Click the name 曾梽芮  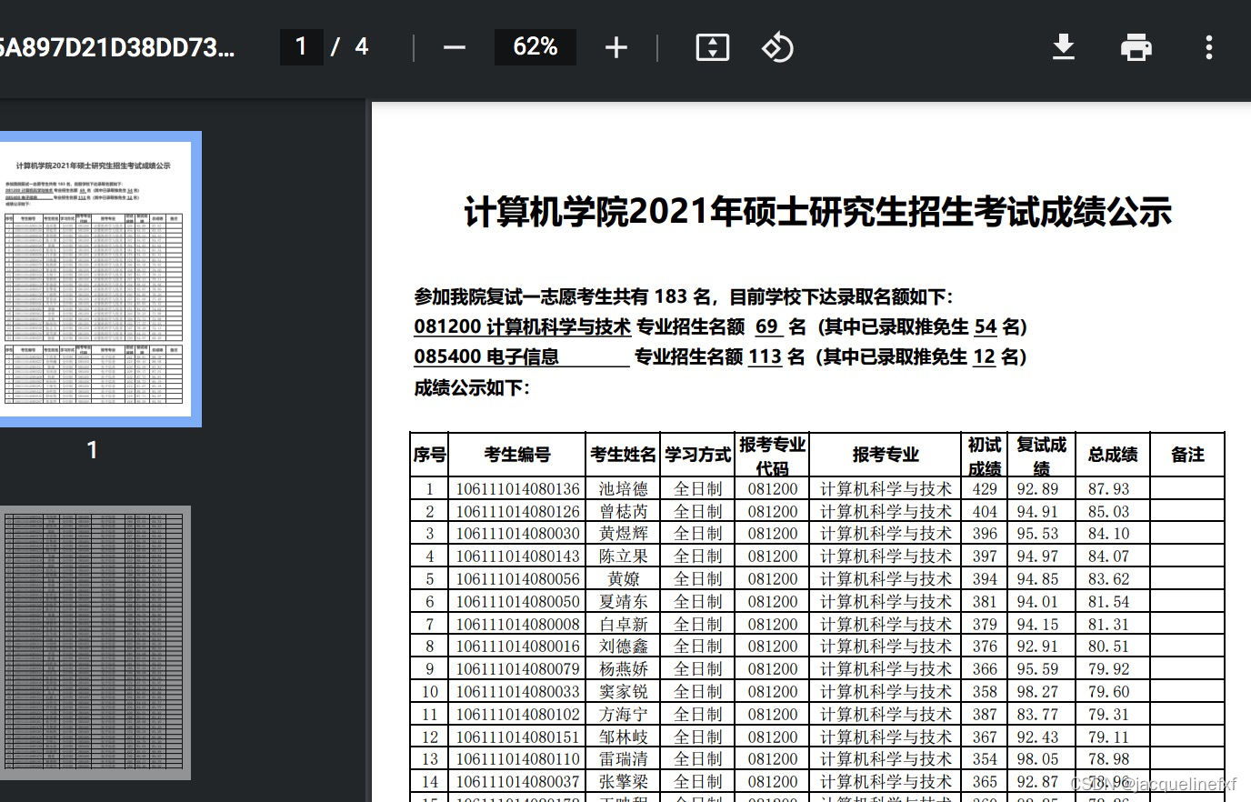(x=624, y=512)
